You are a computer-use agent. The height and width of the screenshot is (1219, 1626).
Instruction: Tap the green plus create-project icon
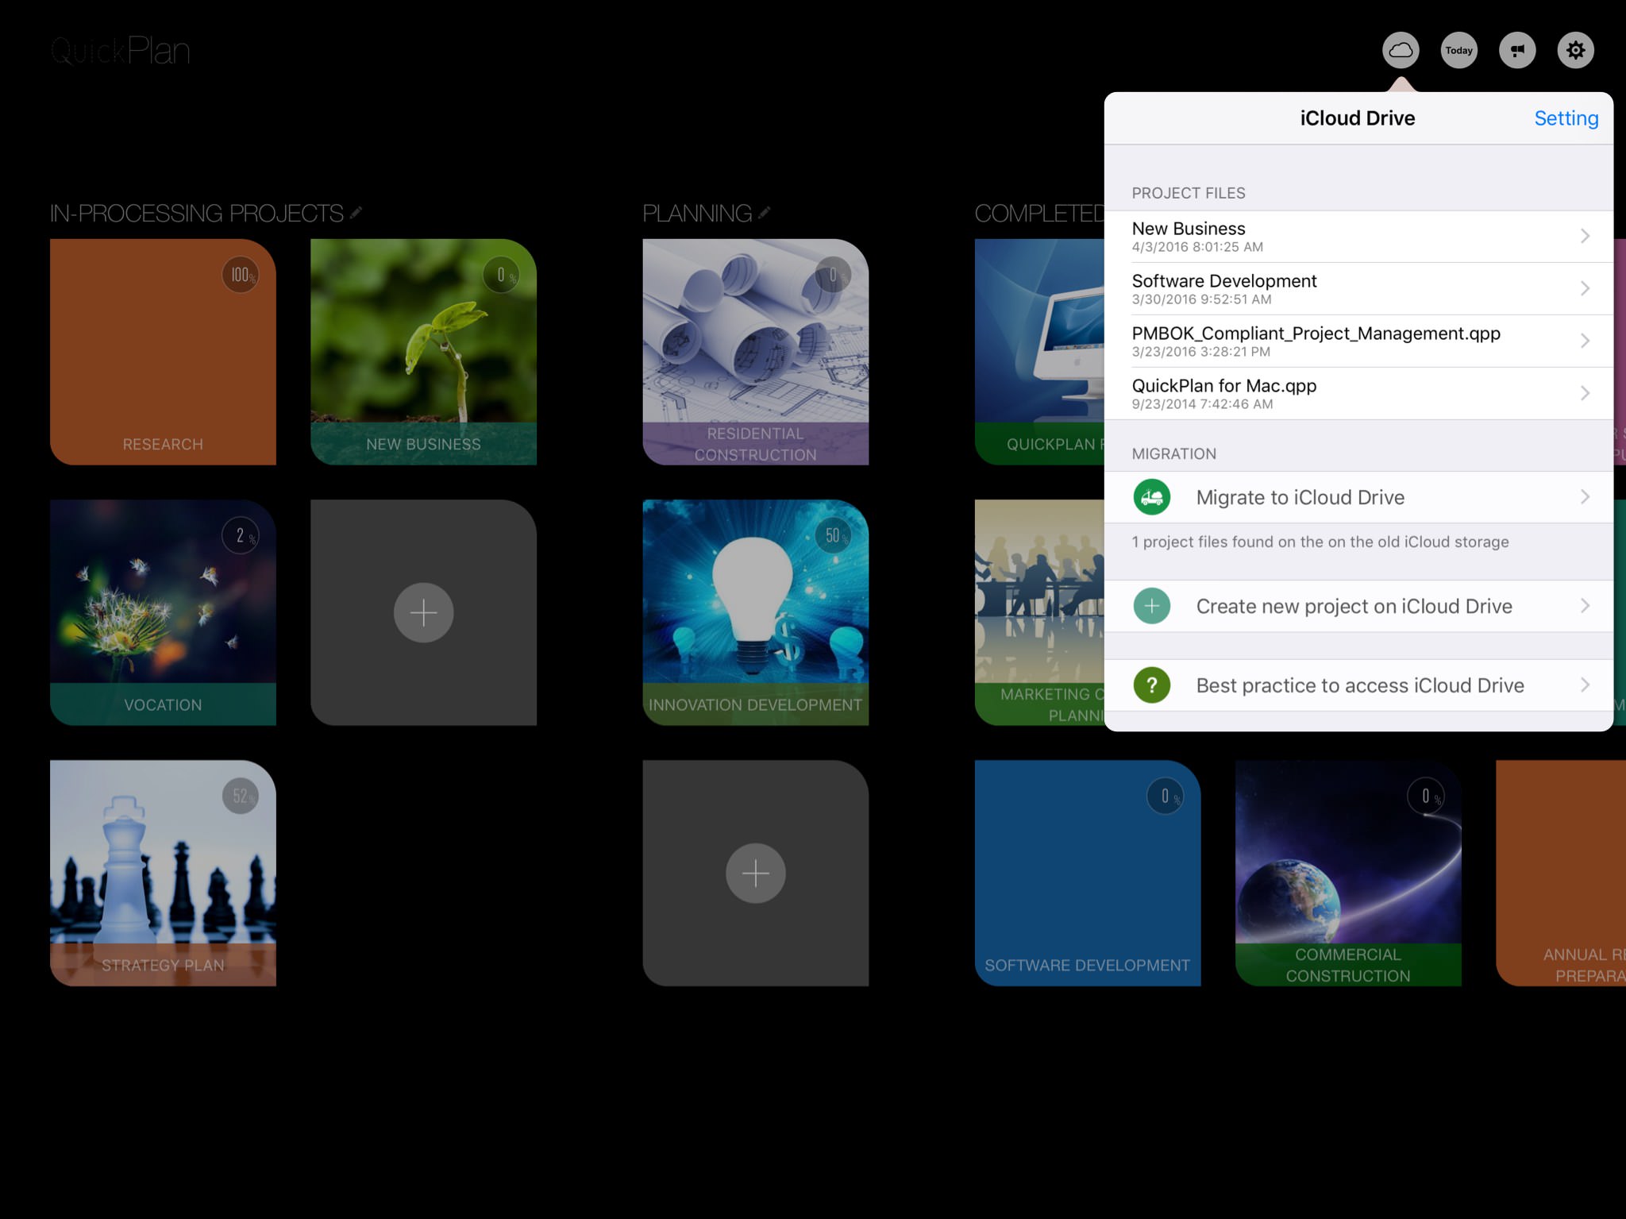(1151, 607)
